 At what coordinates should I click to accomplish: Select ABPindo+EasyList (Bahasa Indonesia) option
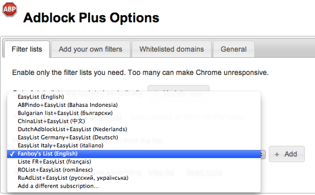point(134,105)
